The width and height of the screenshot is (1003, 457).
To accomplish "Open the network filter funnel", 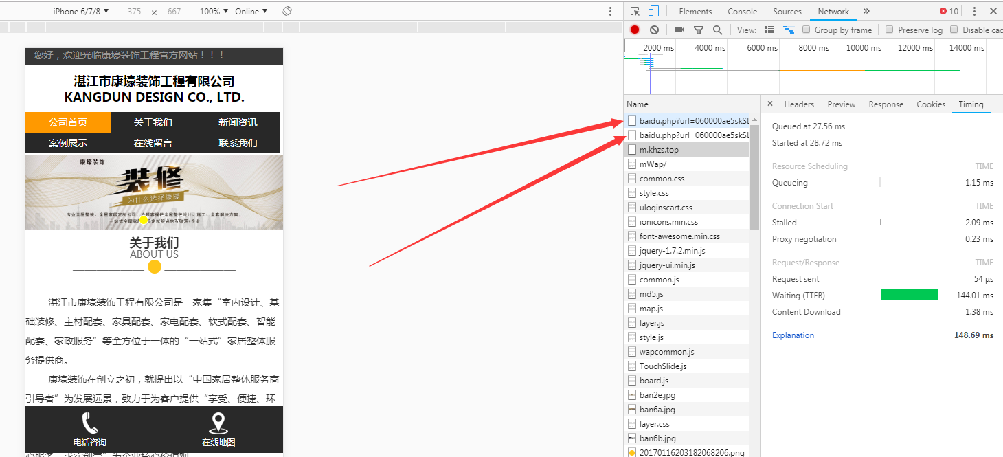I will [699, 30].
